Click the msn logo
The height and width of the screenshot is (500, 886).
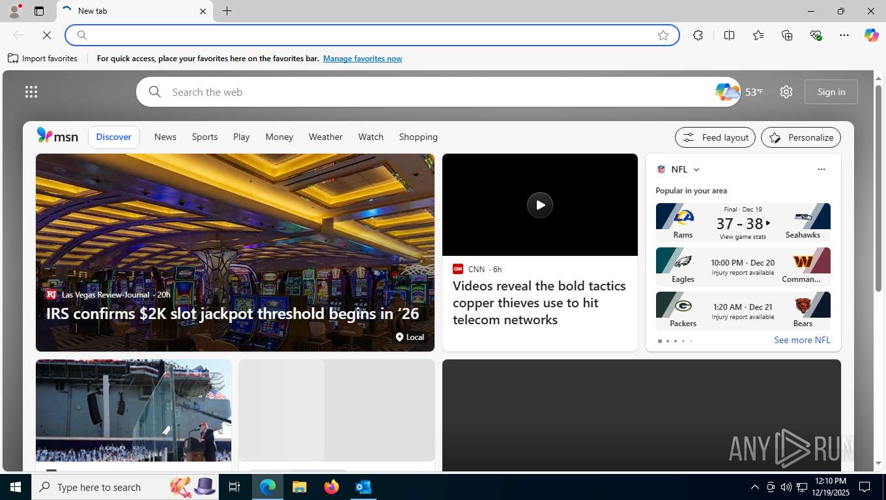[57, 136]
